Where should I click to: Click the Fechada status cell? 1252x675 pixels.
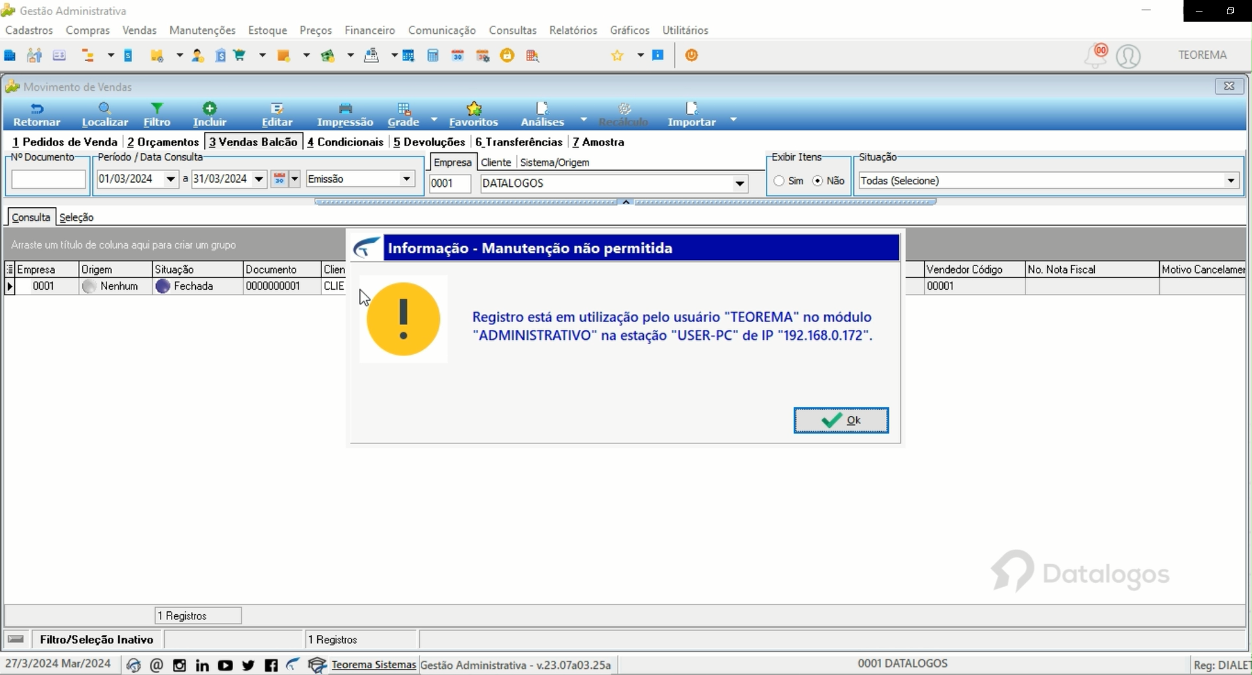197,286
